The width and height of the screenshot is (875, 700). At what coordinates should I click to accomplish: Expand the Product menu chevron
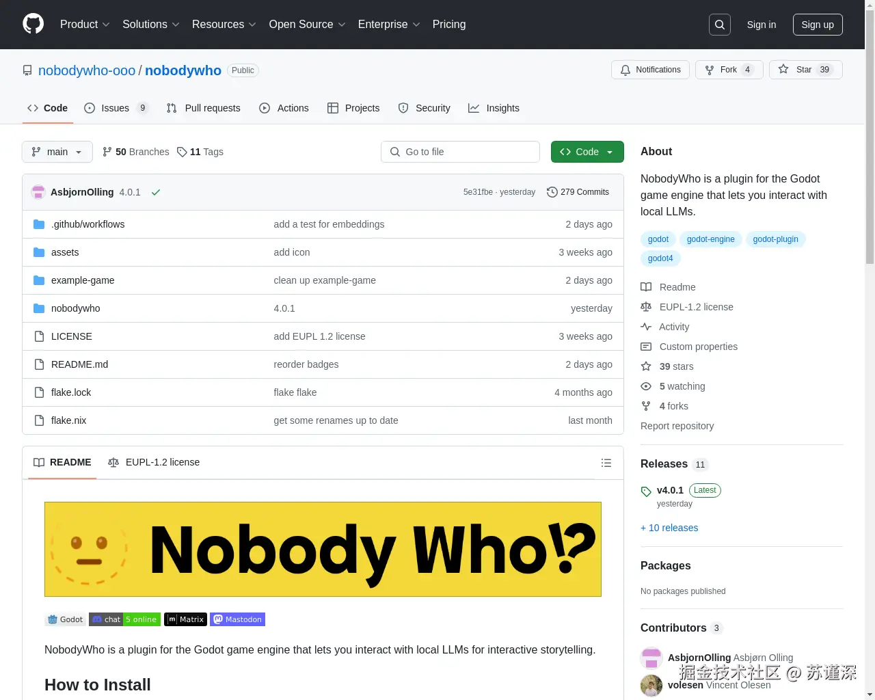pyautogui.click(x=106, y=25)
